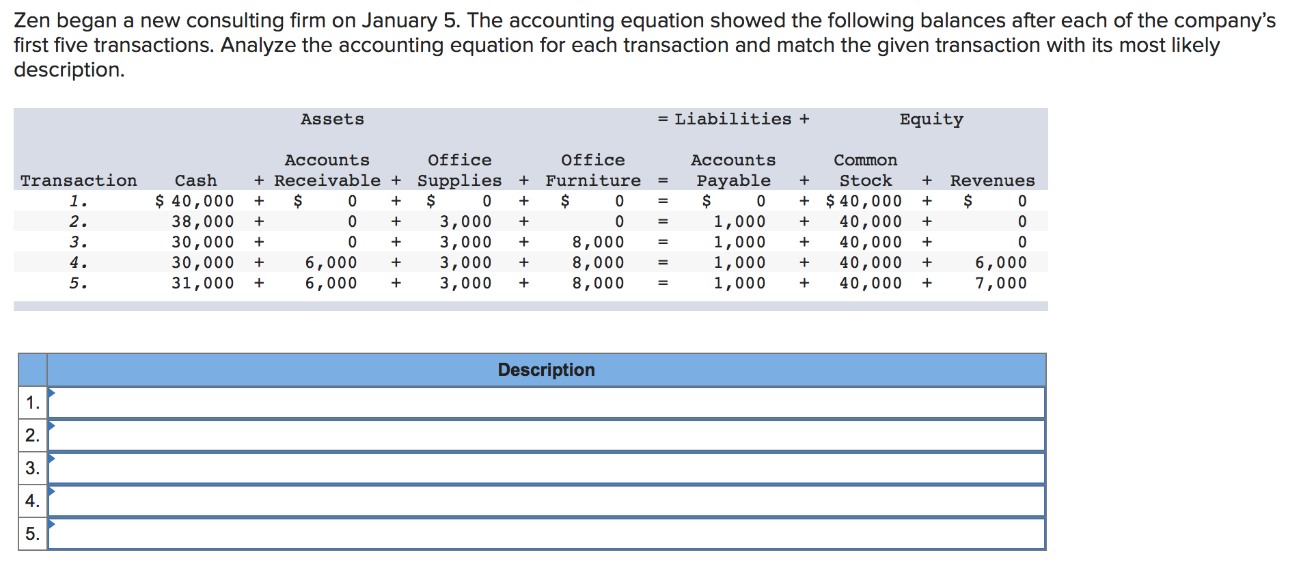
Task: Click the blue arrow marker in row 2
Action: tap(51, 425)
